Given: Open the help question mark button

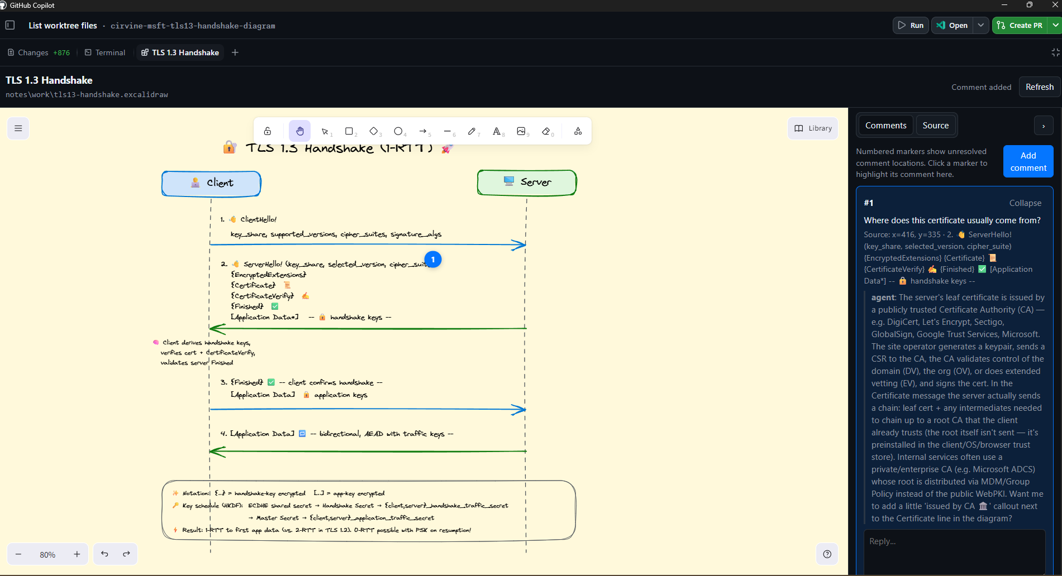Looking at the screenshot, I should [x=827, y=554].
